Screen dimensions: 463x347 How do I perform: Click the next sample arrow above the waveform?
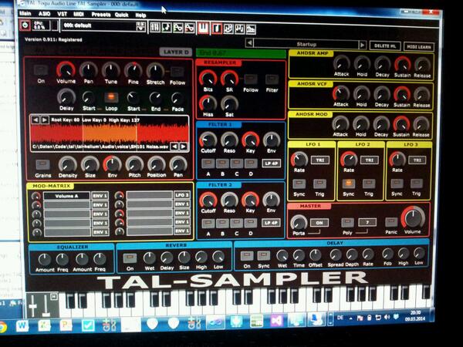click(45, 120)
